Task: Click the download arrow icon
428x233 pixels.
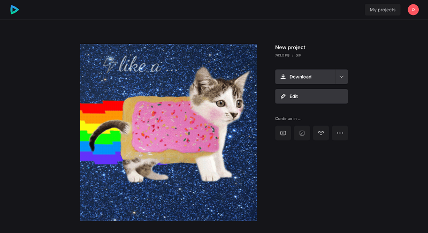Action: tap(283, 77)
